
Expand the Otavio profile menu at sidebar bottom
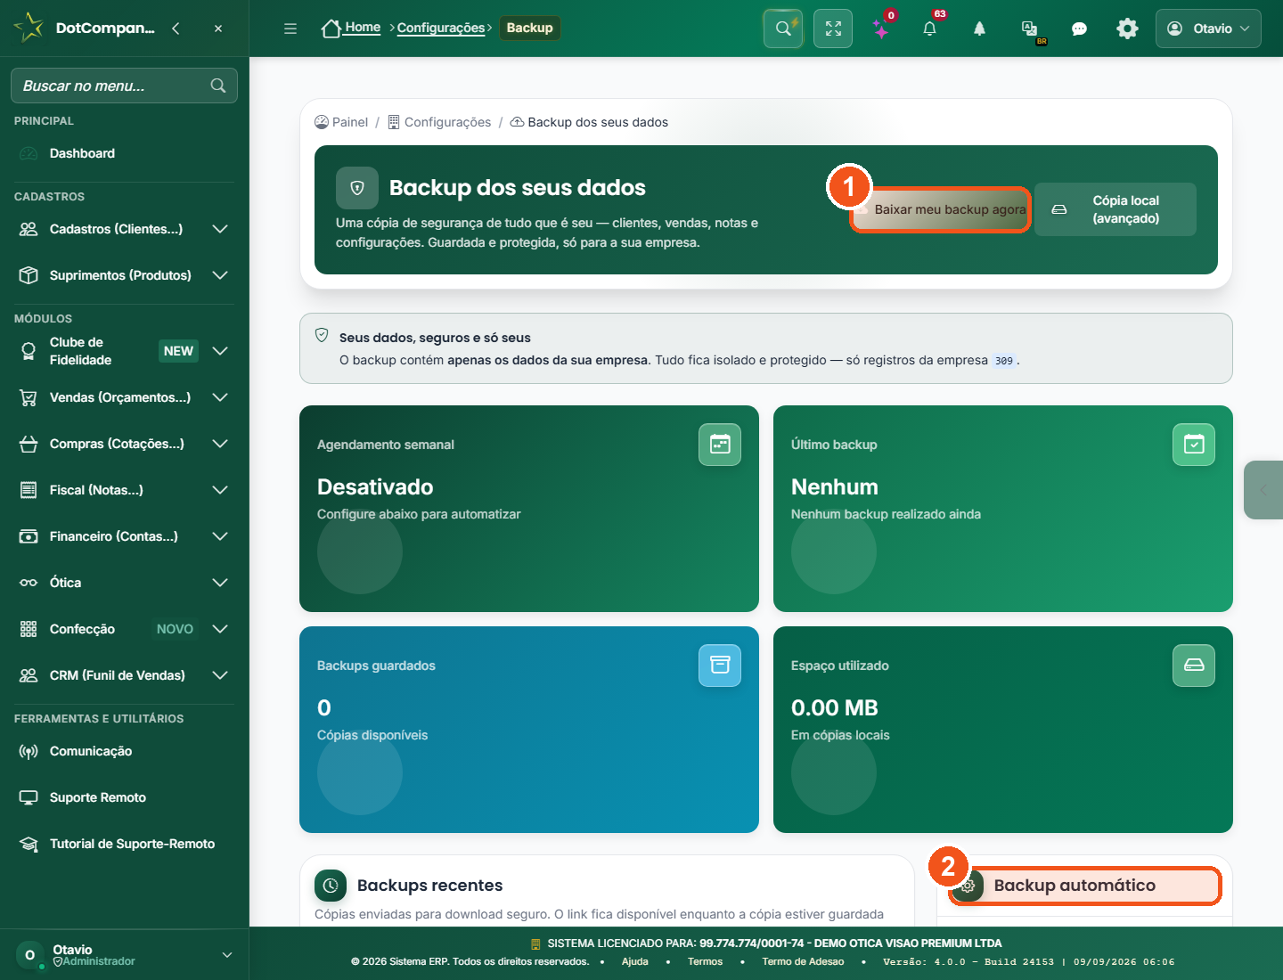[227, 955]
